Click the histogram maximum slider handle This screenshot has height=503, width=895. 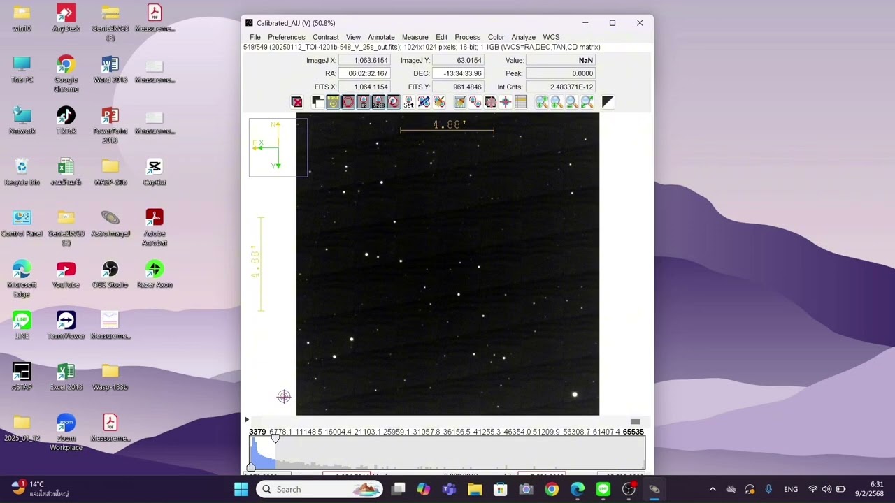tap(275, 438)
